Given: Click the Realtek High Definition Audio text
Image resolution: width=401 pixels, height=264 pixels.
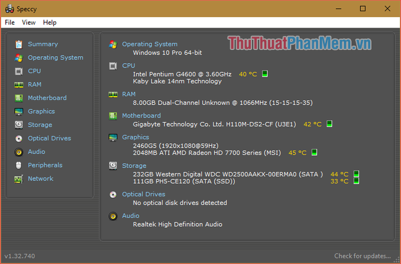Looking at the screenshot, I should coord(178,224).
